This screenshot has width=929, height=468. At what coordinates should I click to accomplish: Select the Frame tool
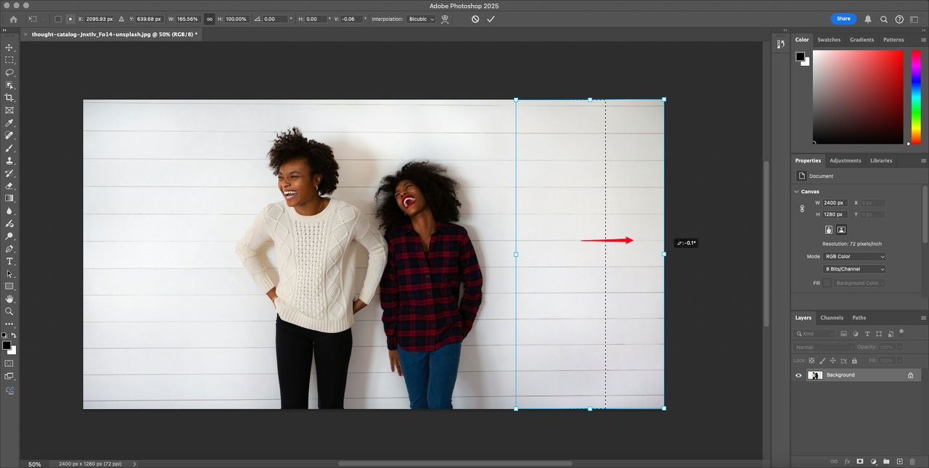tap(9, 110)
